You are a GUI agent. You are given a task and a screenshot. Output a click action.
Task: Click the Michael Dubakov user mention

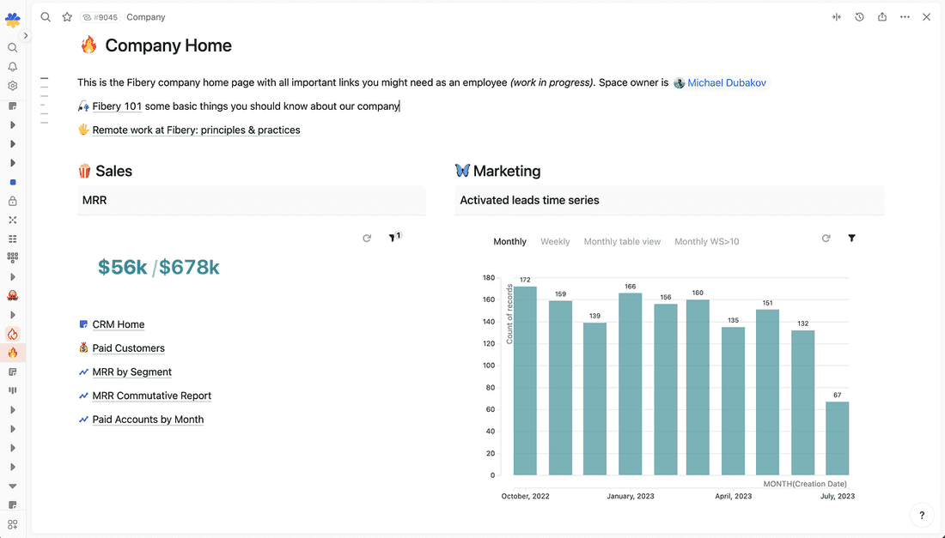[726, 83]
